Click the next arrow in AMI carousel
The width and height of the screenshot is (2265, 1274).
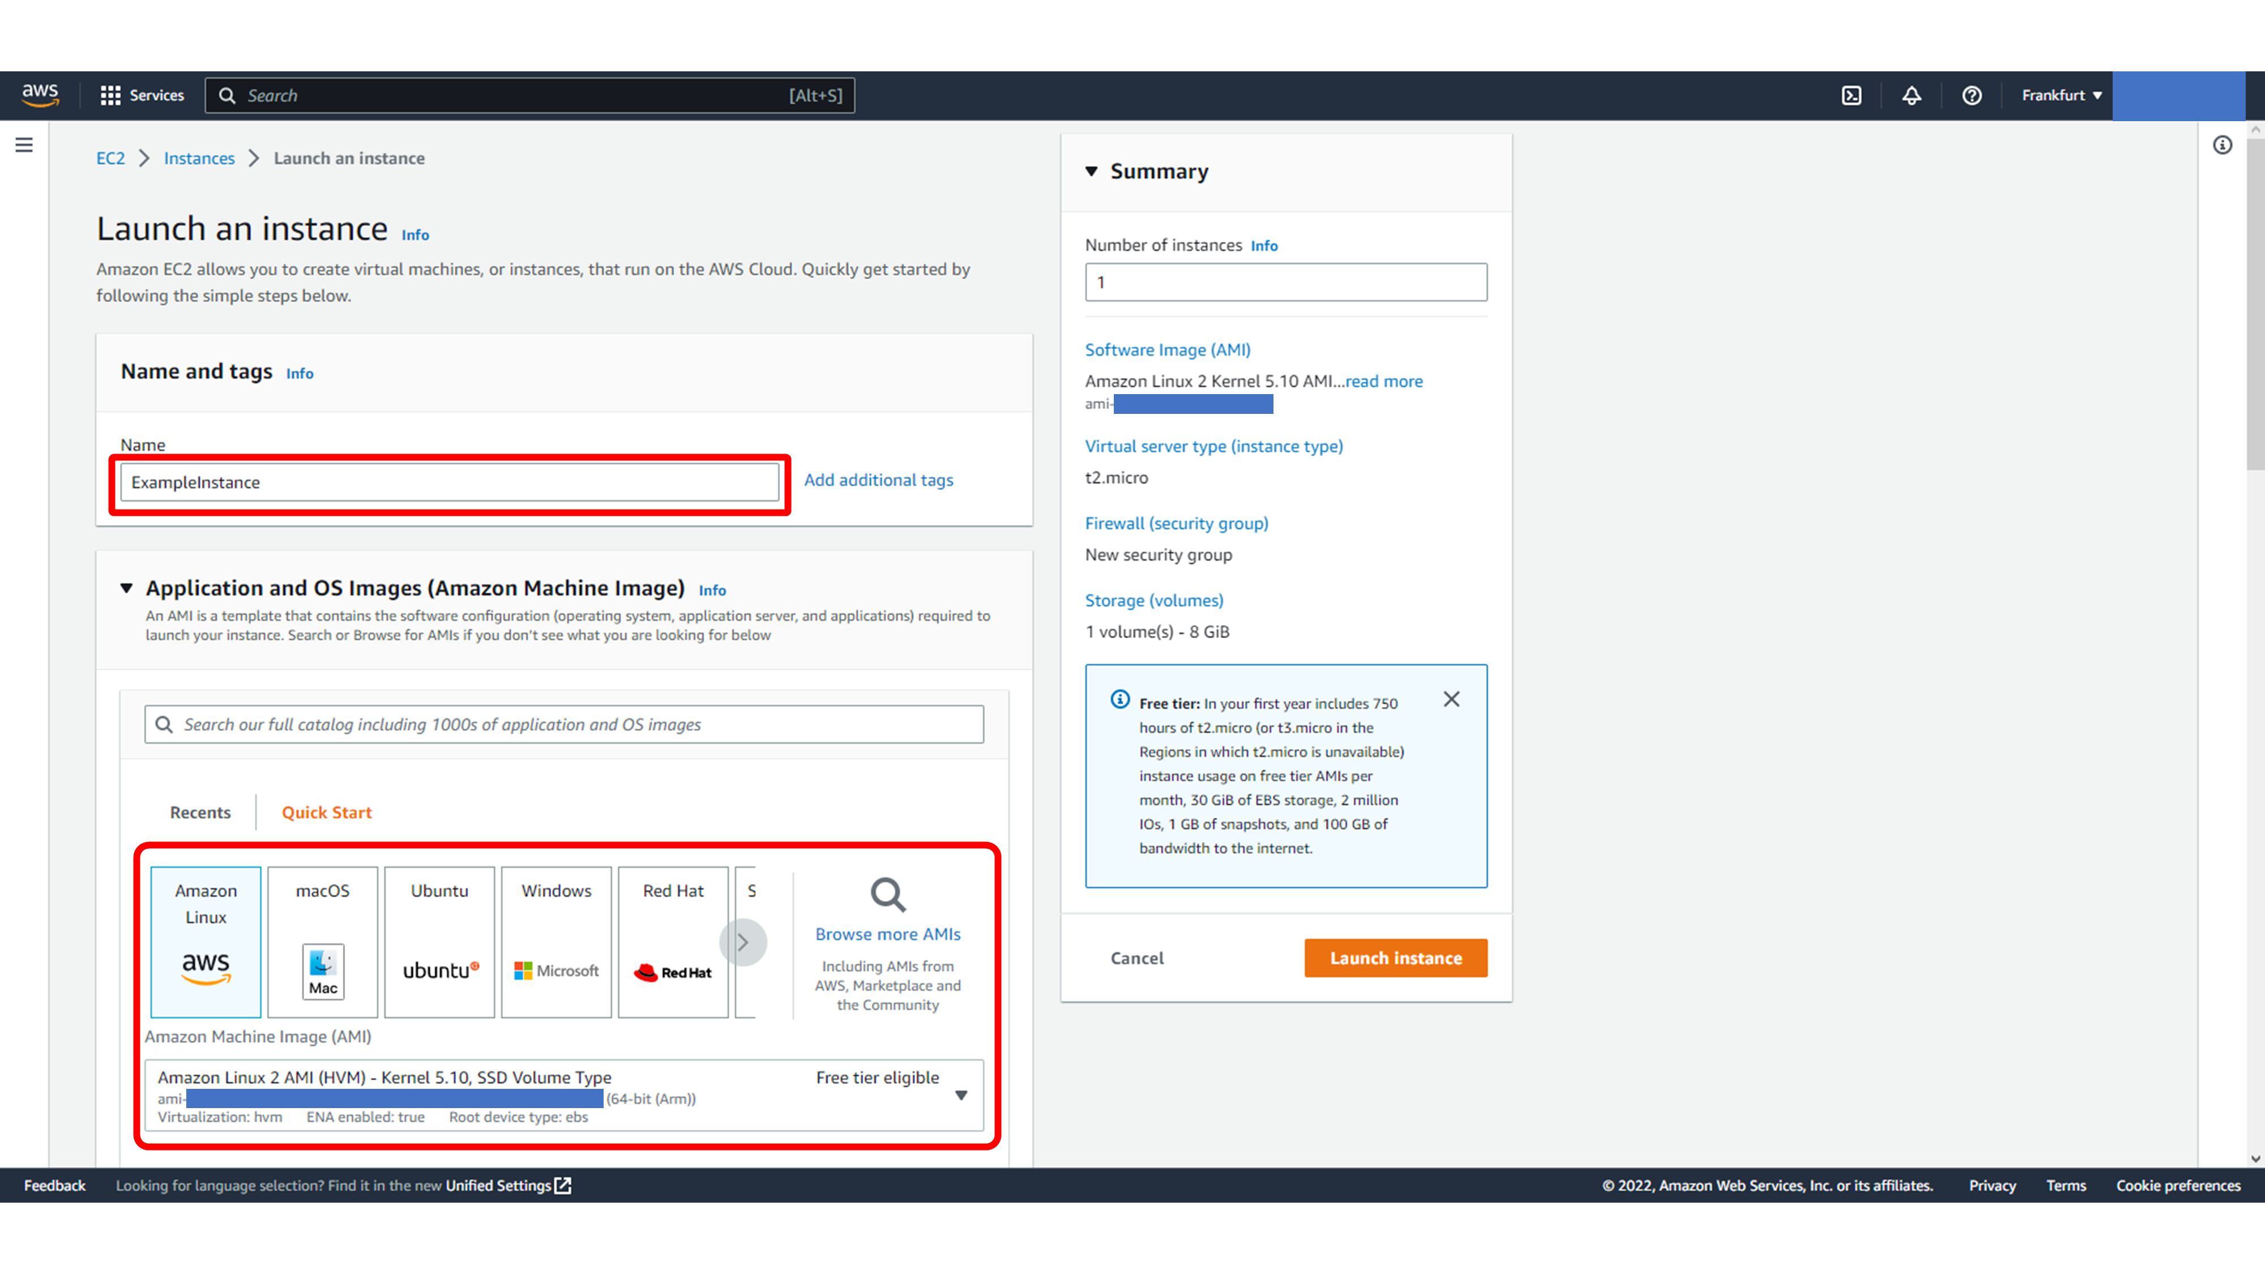(743, 943)
